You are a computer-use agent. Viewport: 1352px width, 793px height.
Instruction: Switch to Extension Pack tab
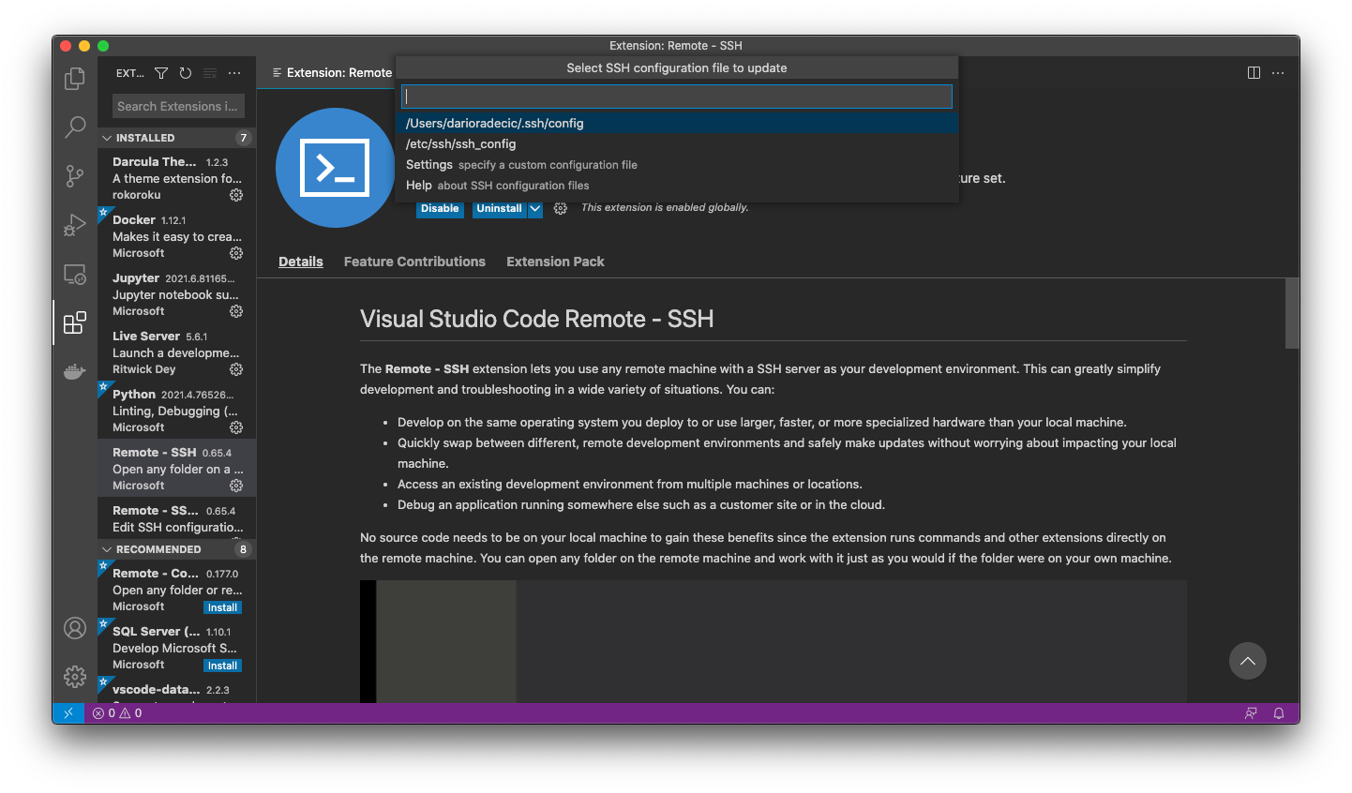[555, 262]
